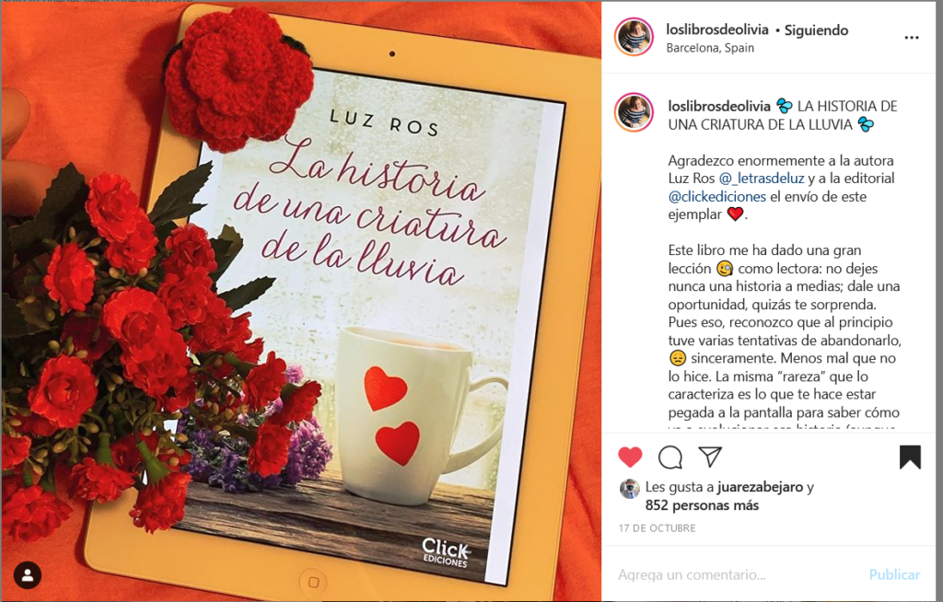Remove the saved bookmark on this post

click(x=910, y=457)
